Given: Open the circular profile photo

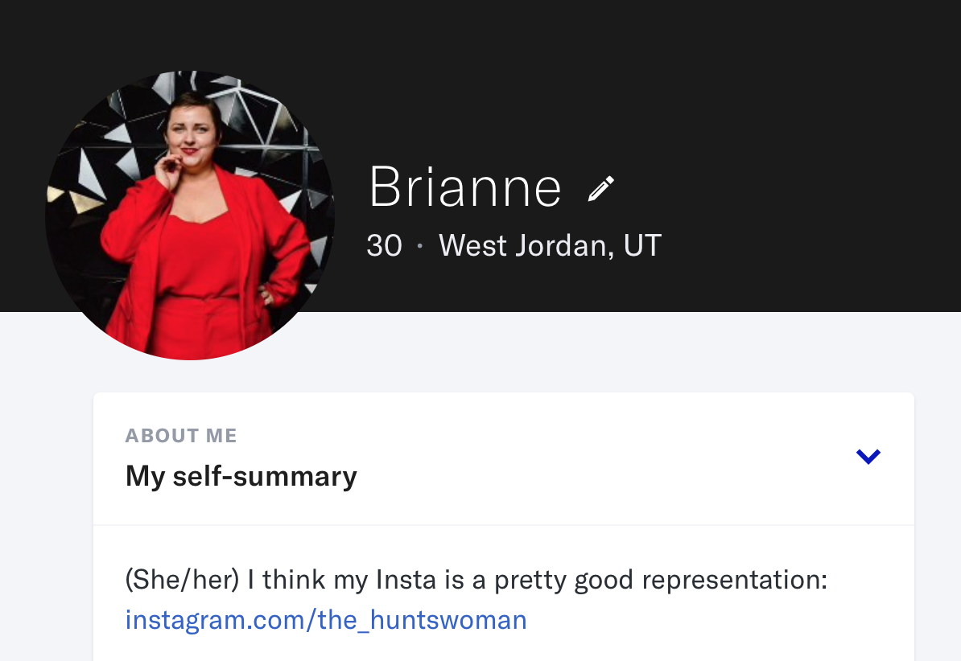Looking at the screenshot, I should pyautogui.click(x=190, y=216).
